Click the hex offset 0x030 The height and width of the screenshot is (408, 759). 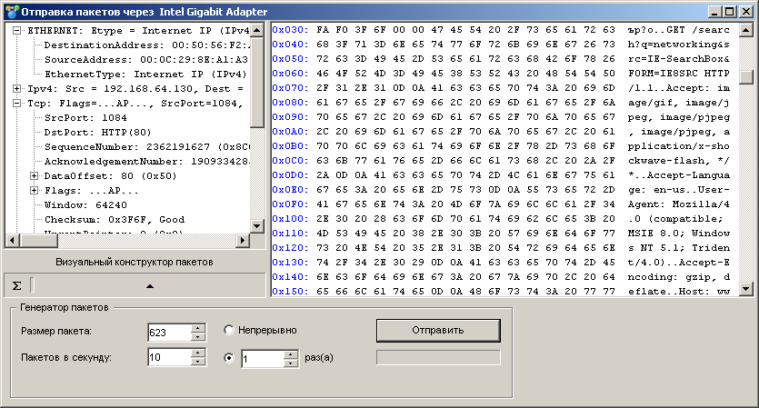click(x=290, y=29)
